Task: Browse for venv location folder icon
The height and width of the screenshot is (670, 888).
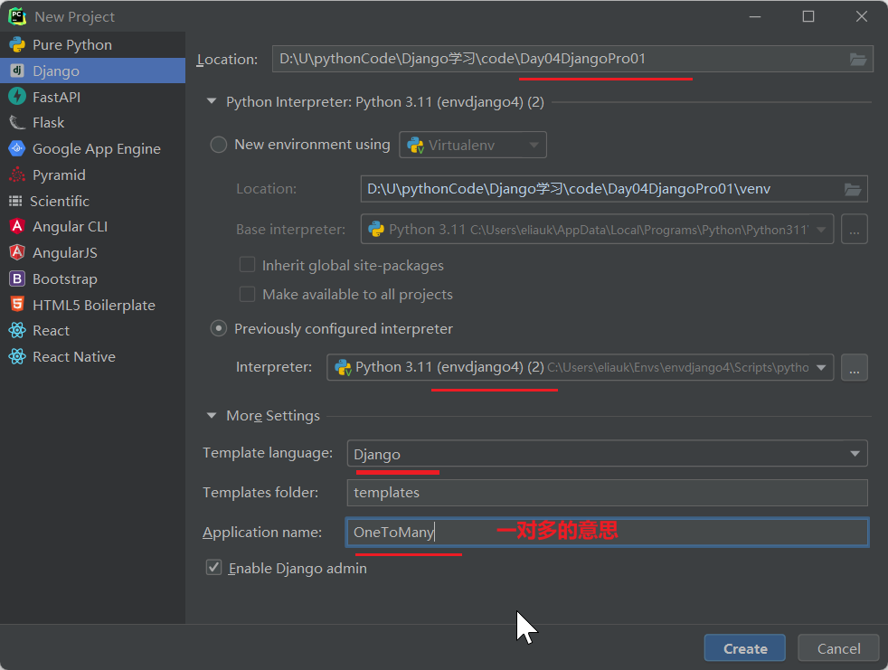Action: 853,189
